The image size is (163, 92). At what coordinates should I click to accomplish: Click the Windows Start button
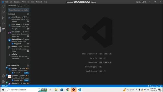coord(3,90)
